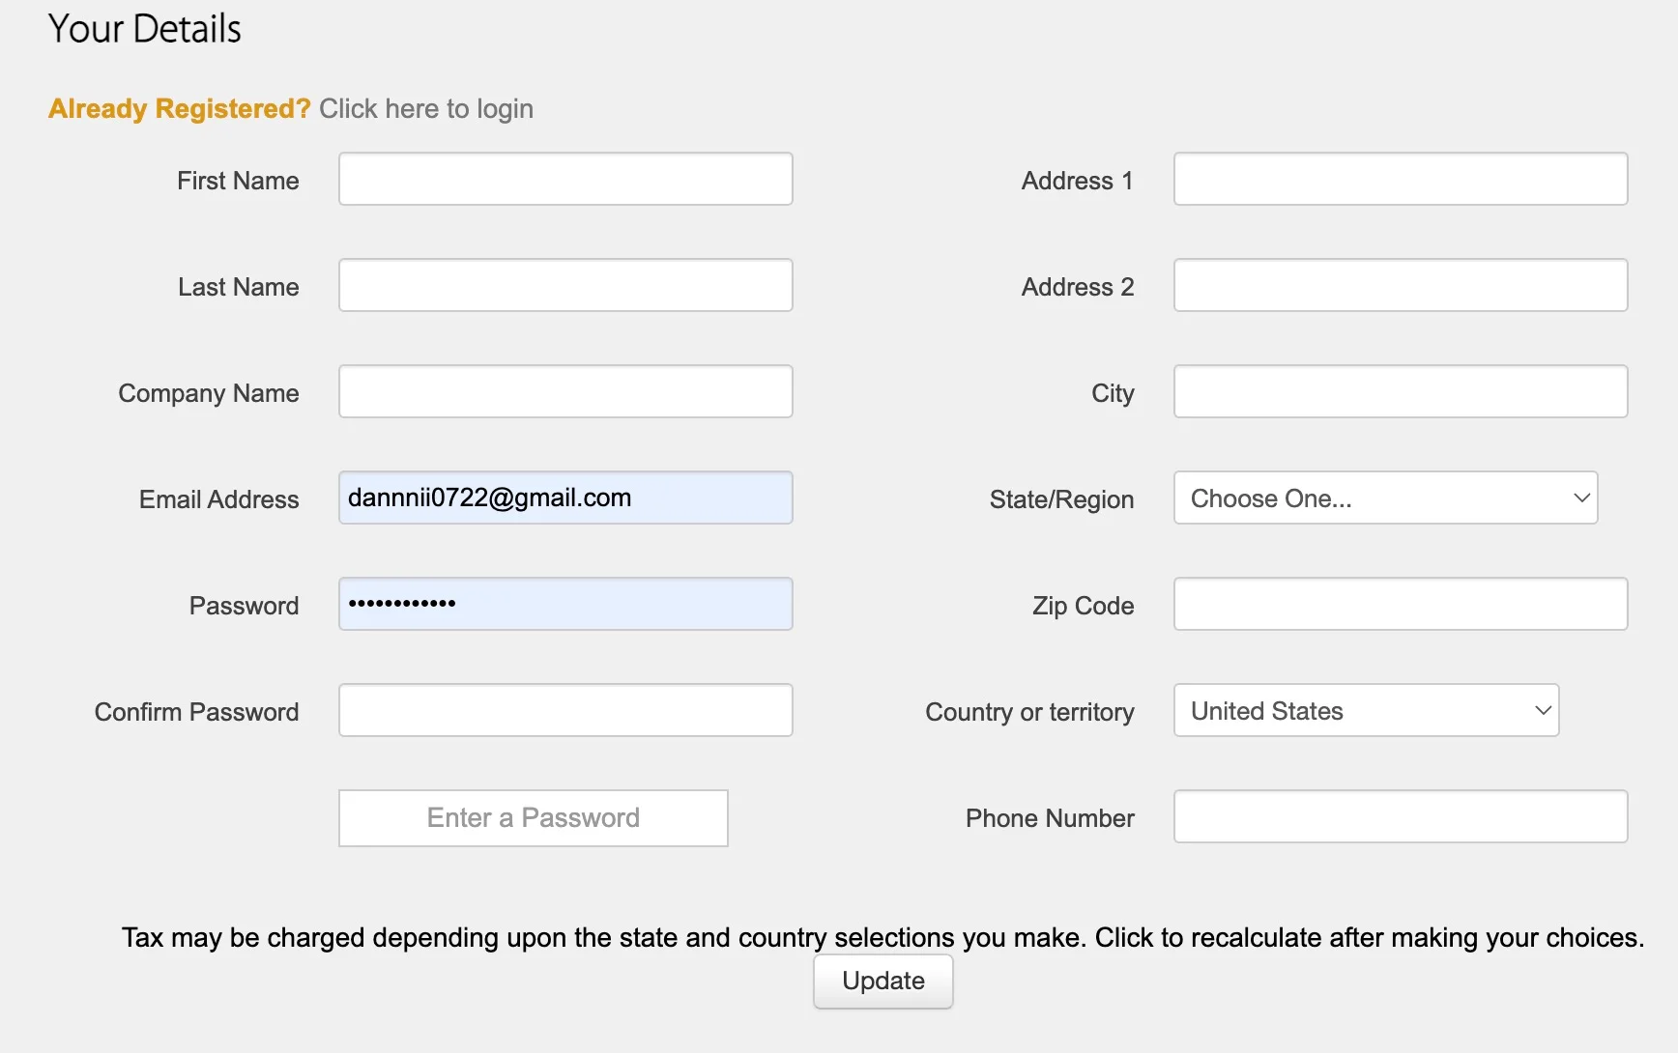Image resolution: width=1678 pixels, height=1053 pixels.
Task: Click the Email Address field
Action: [565, 498]
